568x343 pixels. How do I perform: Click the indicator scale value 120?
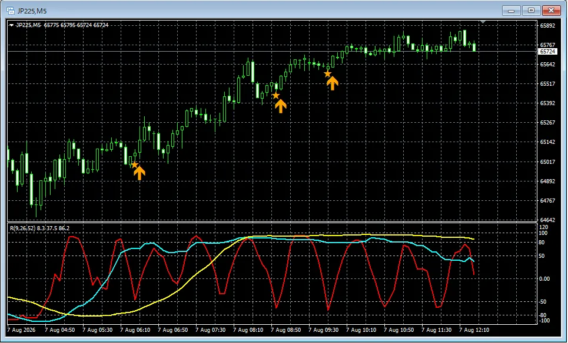pos(544,227)
